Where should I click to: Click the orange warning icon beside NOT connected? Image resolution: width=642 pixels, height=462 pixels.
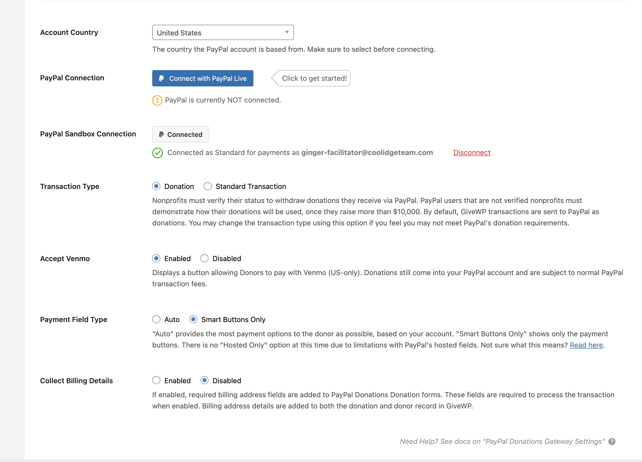[157, 100]
